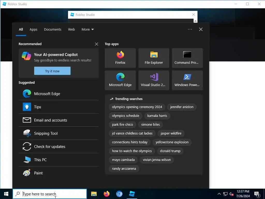Image resolution: width=265 pixels, height=199 pixels.
Task: Open search panel options (three dots)
Action: (x=190, y=30)
